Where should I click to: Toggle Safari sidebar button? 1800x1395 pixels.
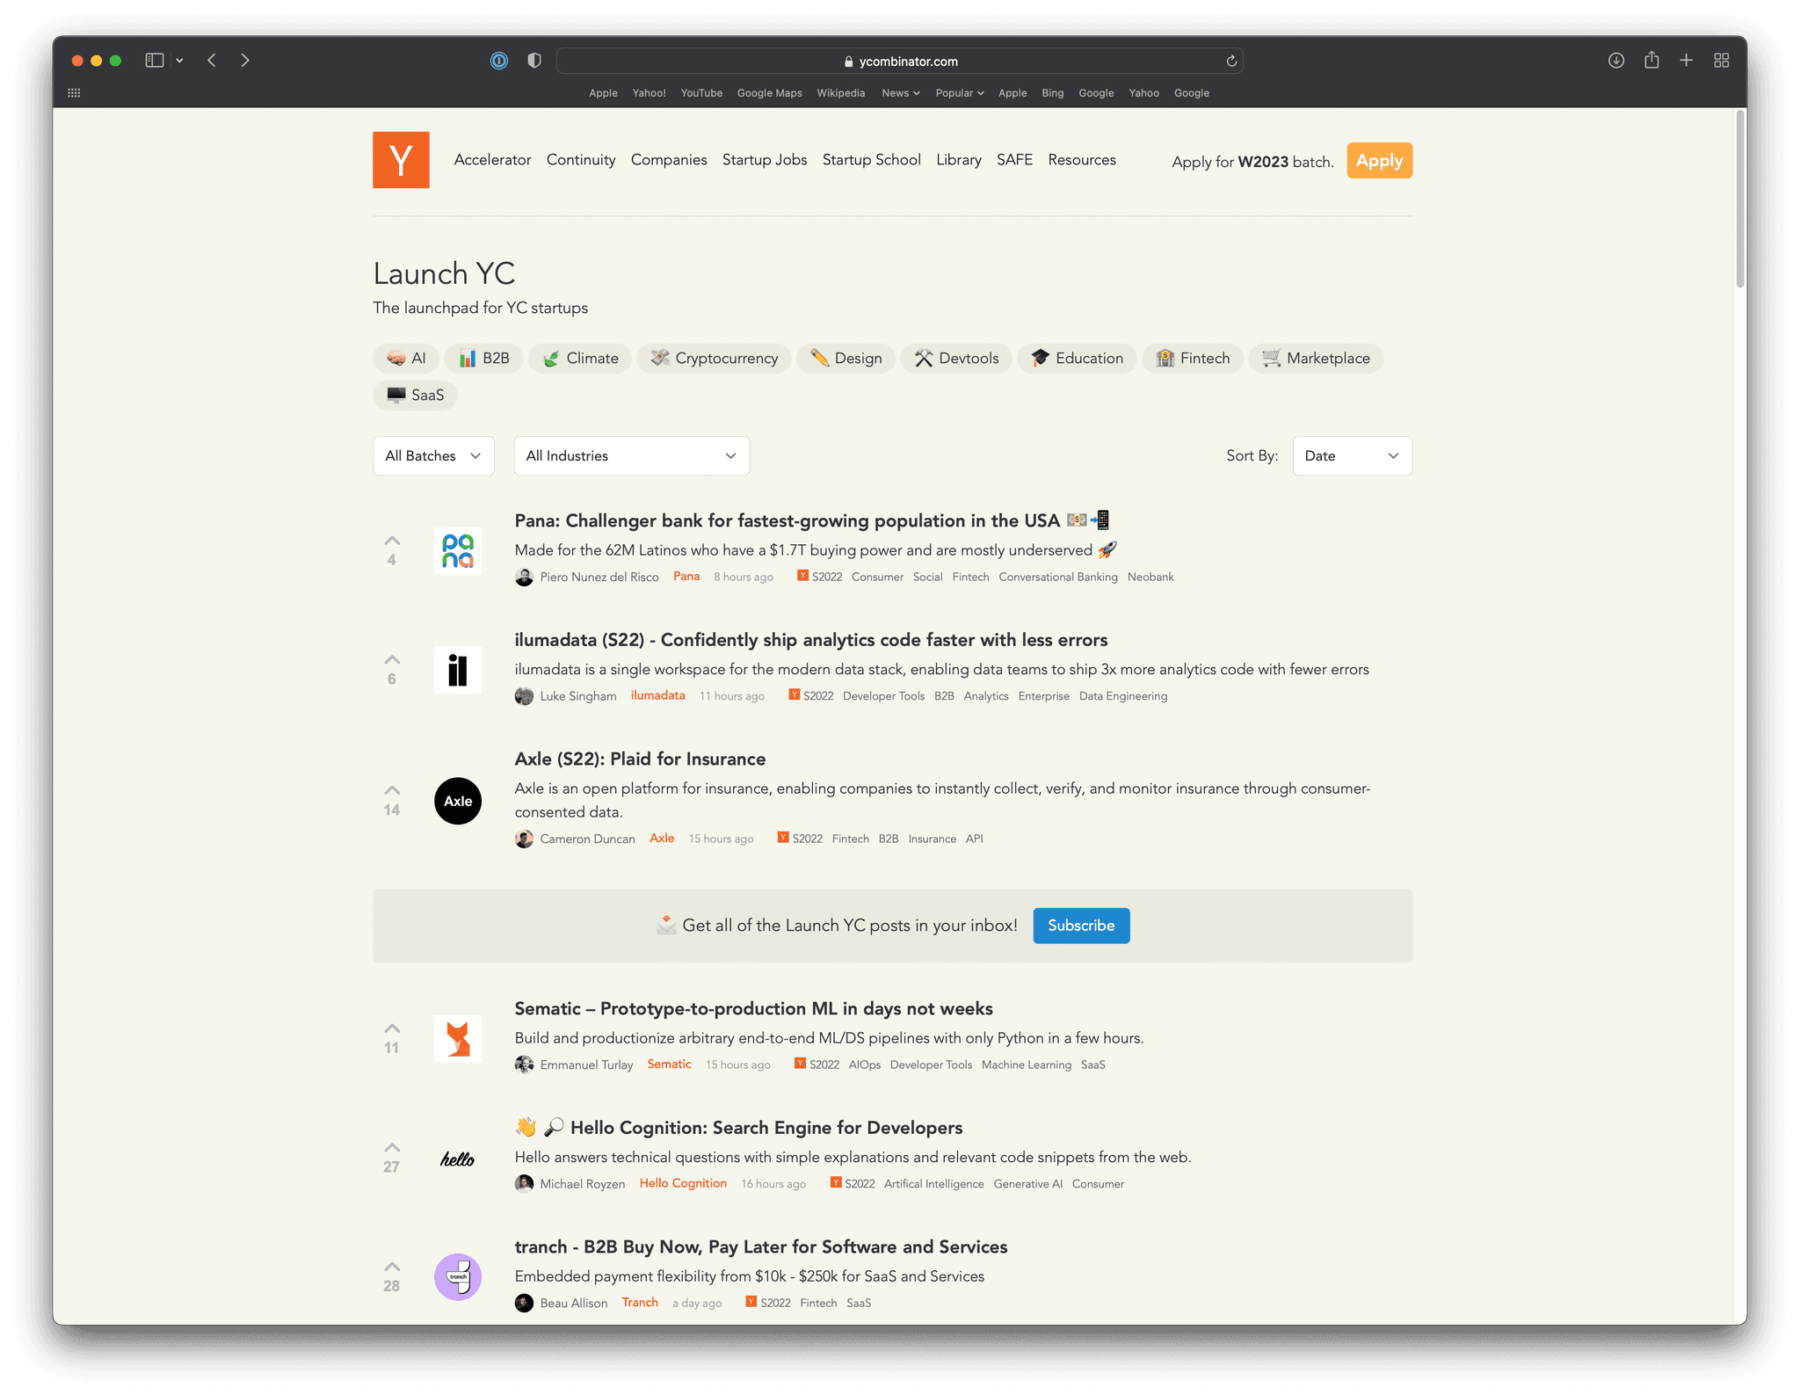155,61
